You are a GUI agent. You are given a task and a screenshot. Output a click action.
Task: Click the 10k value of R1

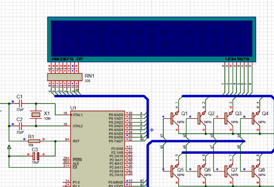[x=31, y=145]
